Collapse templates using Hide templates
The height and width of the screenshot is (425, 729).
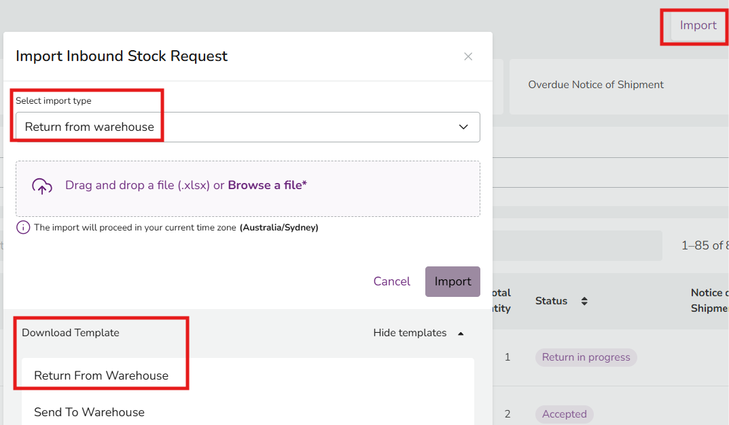[410, 333]
